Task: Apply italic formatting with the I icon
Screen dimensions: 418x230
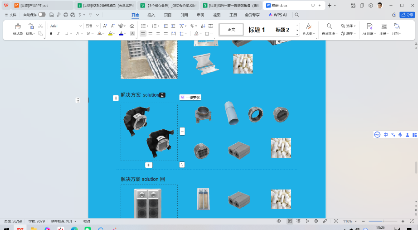Action: 58,34
